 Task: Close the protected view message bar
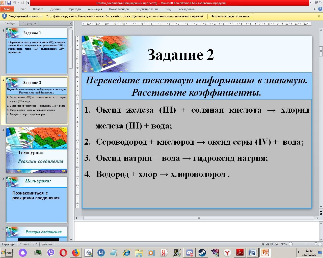319,16
